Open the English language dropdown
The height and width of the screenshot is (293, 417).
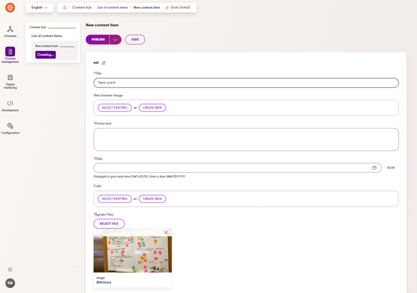point(39,7)
